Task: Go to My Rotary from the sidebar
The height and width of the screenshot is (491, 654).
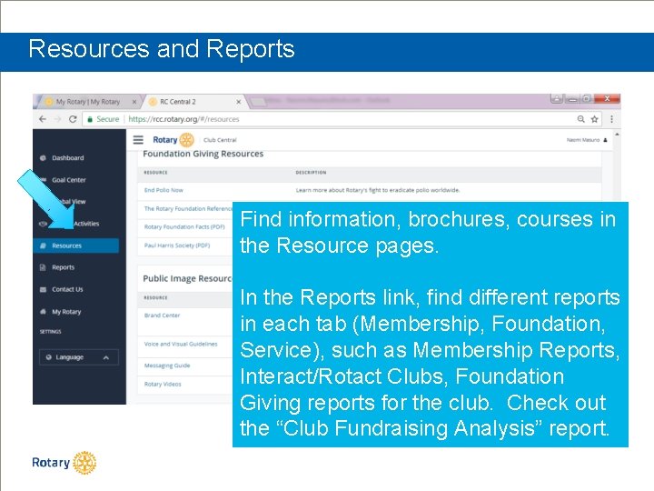Action: [66, 312]
